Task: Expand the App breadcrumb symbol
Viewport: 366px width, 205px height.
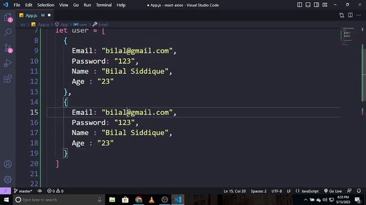Action: click(62, 24)
